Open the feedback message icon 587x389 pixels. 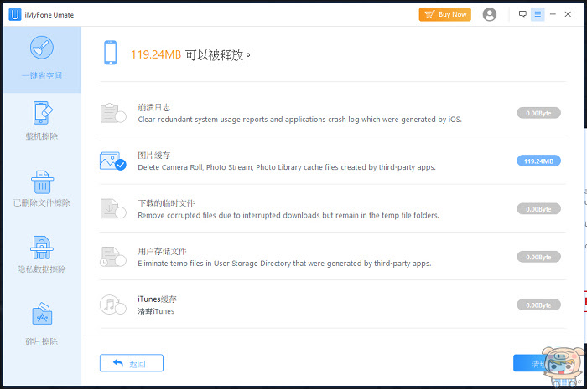tap(522, 14)
